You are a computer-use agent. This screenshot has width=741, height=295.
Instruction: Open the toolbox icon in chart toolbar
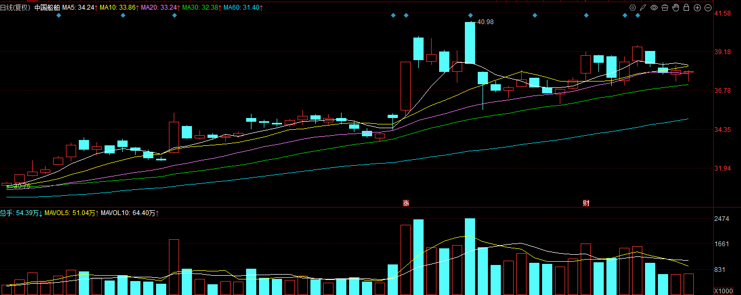point(665,8)
